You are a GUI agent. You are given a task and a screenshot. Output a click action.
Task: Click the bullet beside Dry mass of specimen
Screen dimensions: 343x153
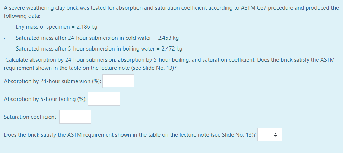click(x=4, y=28)
